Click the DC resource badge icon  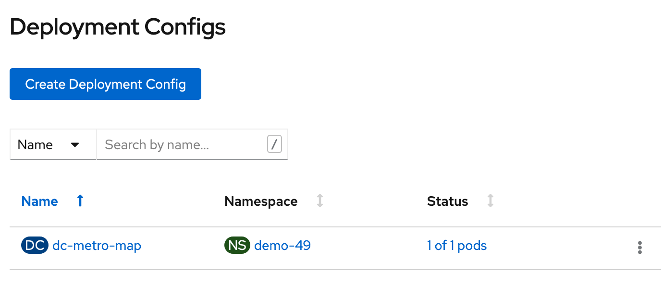point(35,246)
